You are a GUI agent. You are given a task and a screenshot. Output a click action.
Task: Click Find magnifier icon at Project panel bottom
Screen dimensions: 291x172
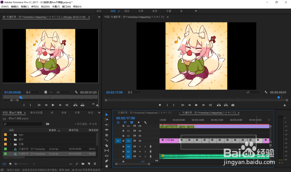coord(77,164)
